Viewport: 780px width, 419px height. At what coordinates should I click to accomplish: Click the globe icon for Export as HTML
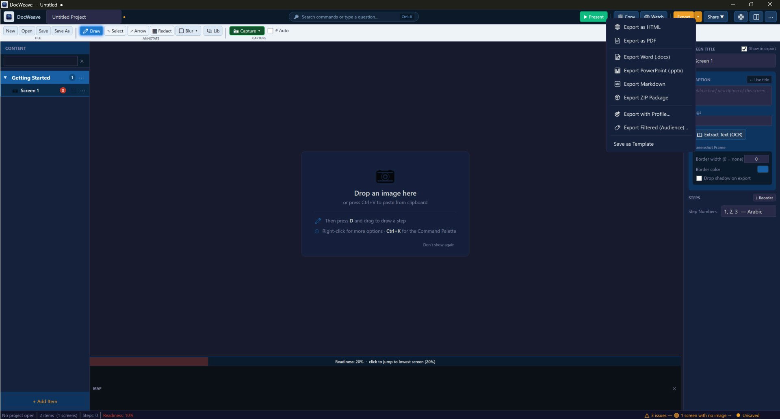pos(617,27)
